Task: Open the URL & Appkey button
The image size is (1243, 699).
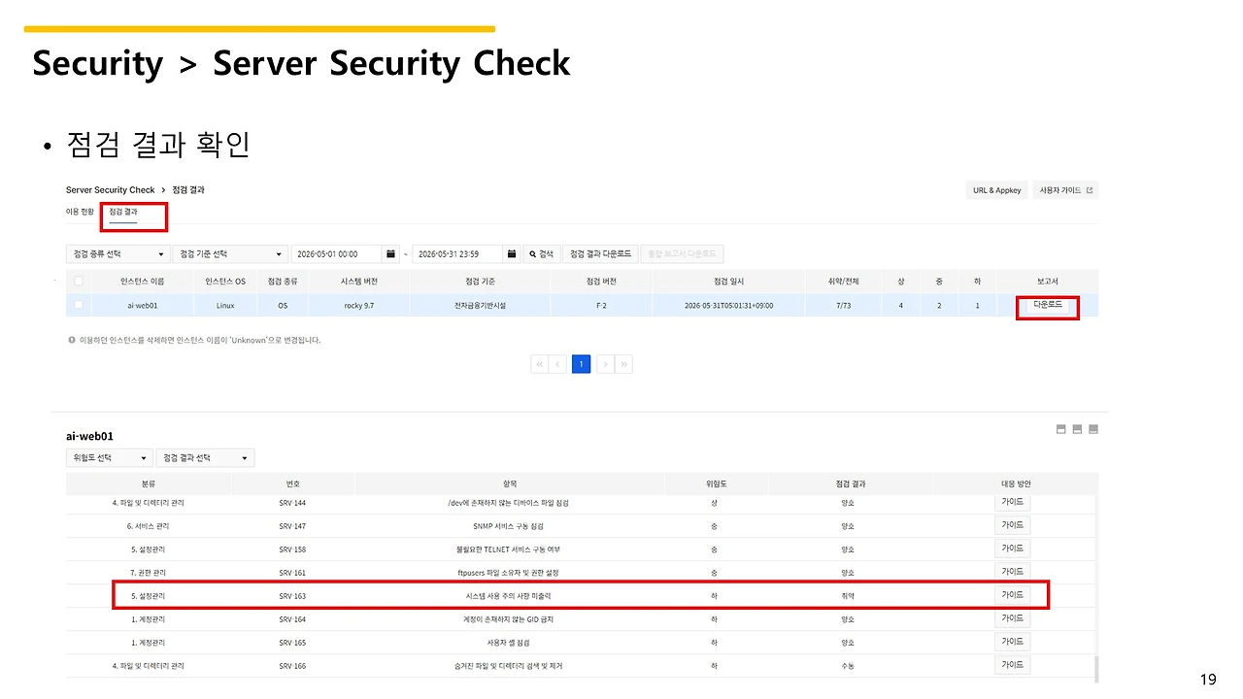Action: coord(997,190)
